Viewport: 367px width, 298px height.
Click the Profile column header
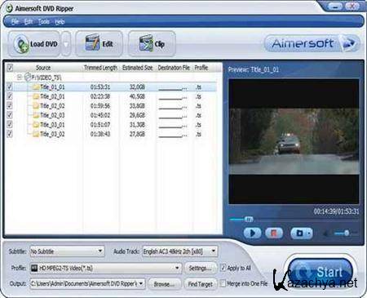(201, 68)
